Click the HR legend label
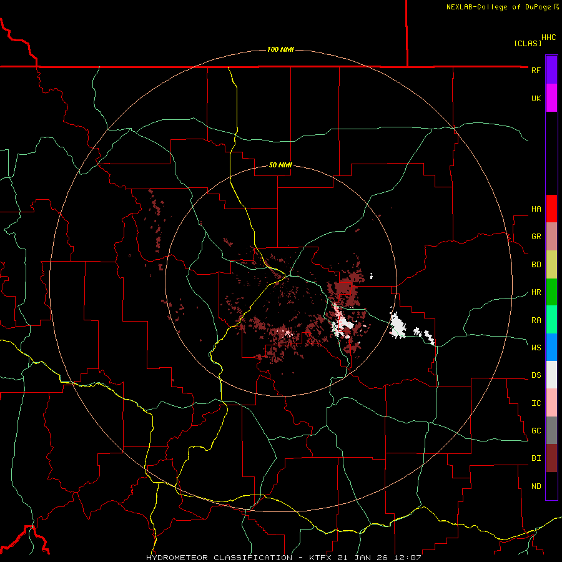Viewport: 562px width, 562px height. (x=536, y=292)
